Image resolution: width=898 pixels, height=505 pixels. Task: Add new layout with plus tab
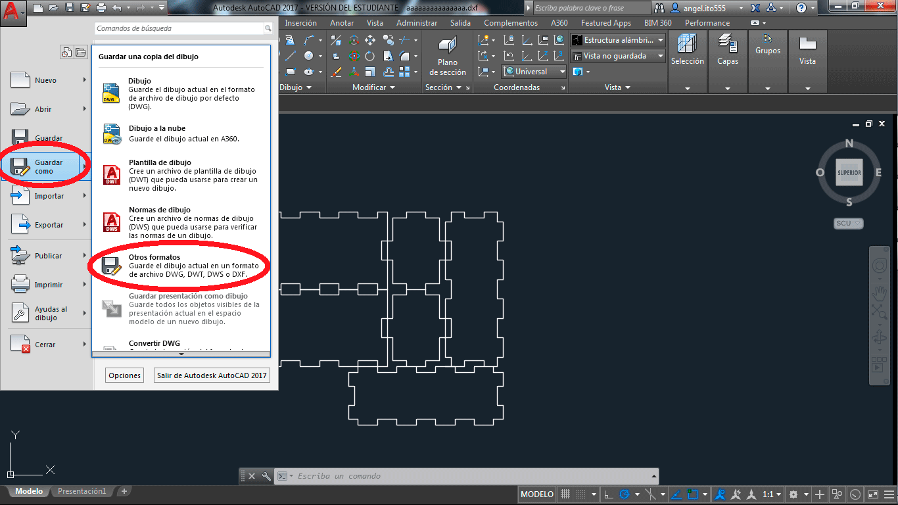point(124,491)
